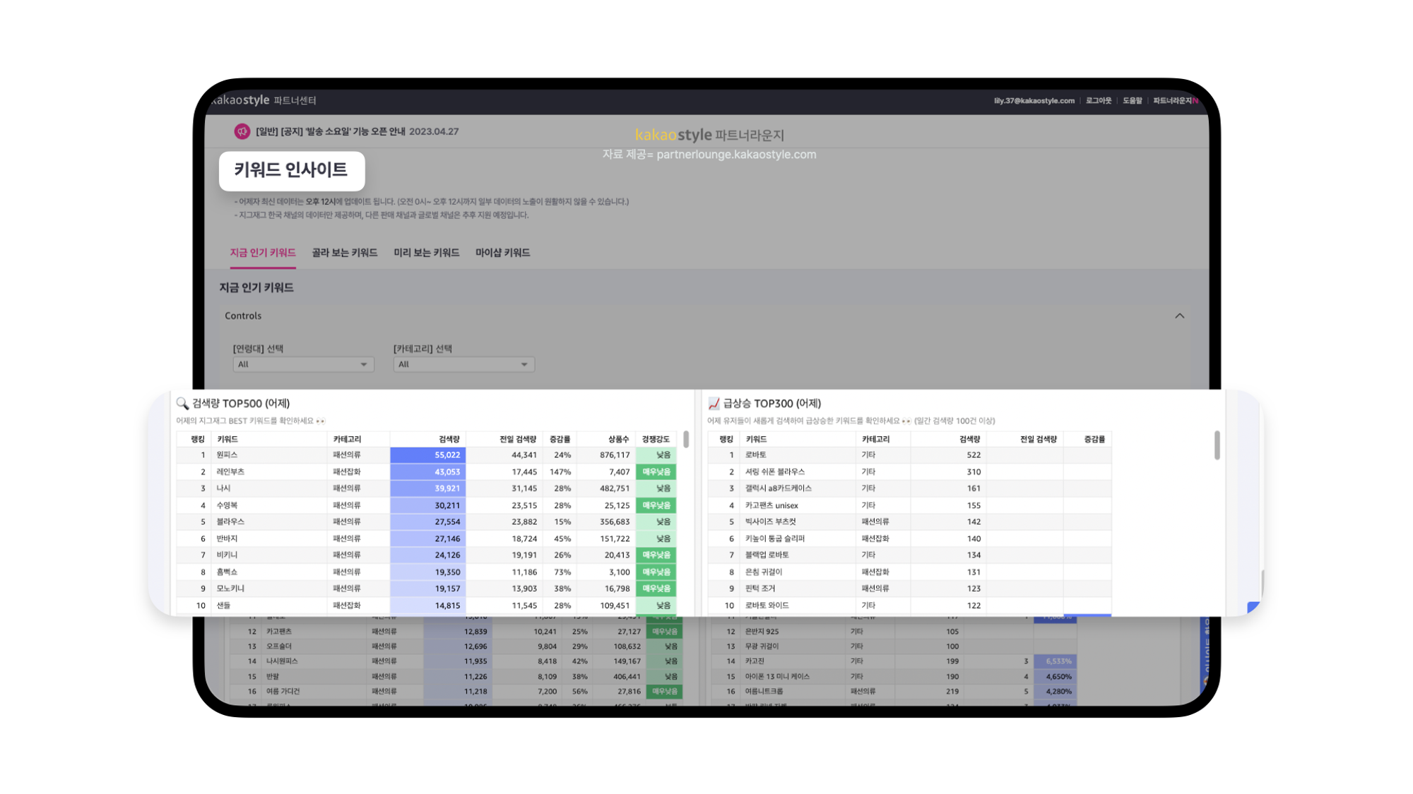This screenshot has height=794, width=1413.
Task: Click the 매우낮음 badge in 수영복 row
Action: [x=656, y=505]
